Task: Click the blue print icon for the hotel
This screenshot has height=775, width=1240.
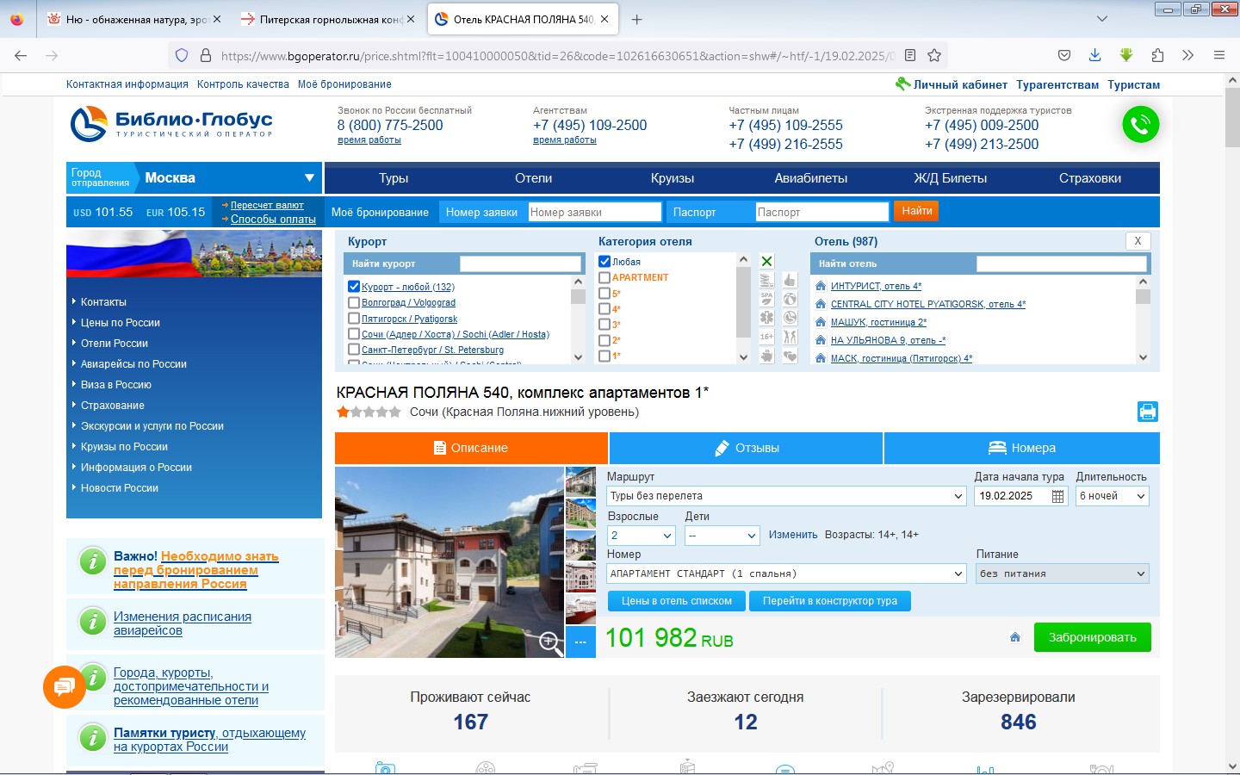Action: pyautogui.click(x=1148, y=412)
